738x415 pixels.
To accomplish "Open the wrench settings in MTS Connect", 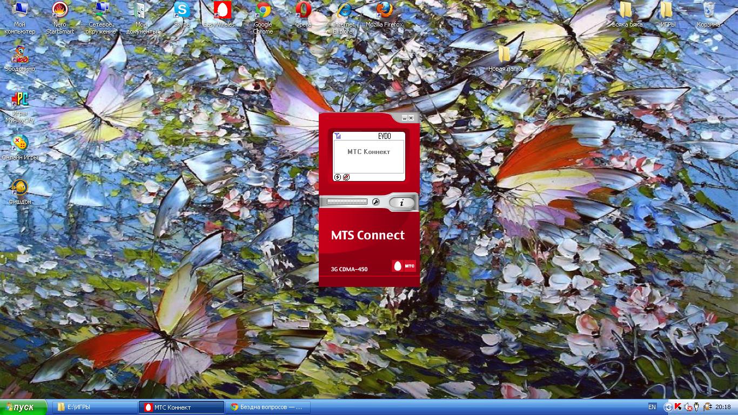I will [x=375, y=202].
